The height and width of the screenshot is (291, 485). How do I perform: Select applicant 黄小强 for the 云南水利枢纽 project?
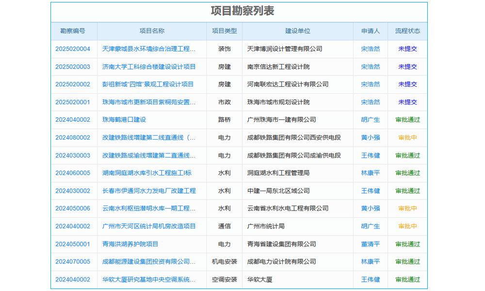pyautogui.click(x=370, y=209)
